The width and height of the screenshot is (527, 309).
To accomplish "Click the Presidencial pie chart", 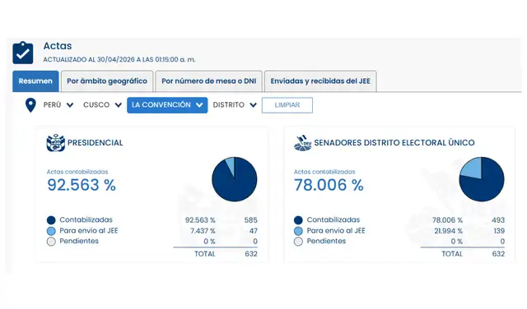I will coord(235,179).
